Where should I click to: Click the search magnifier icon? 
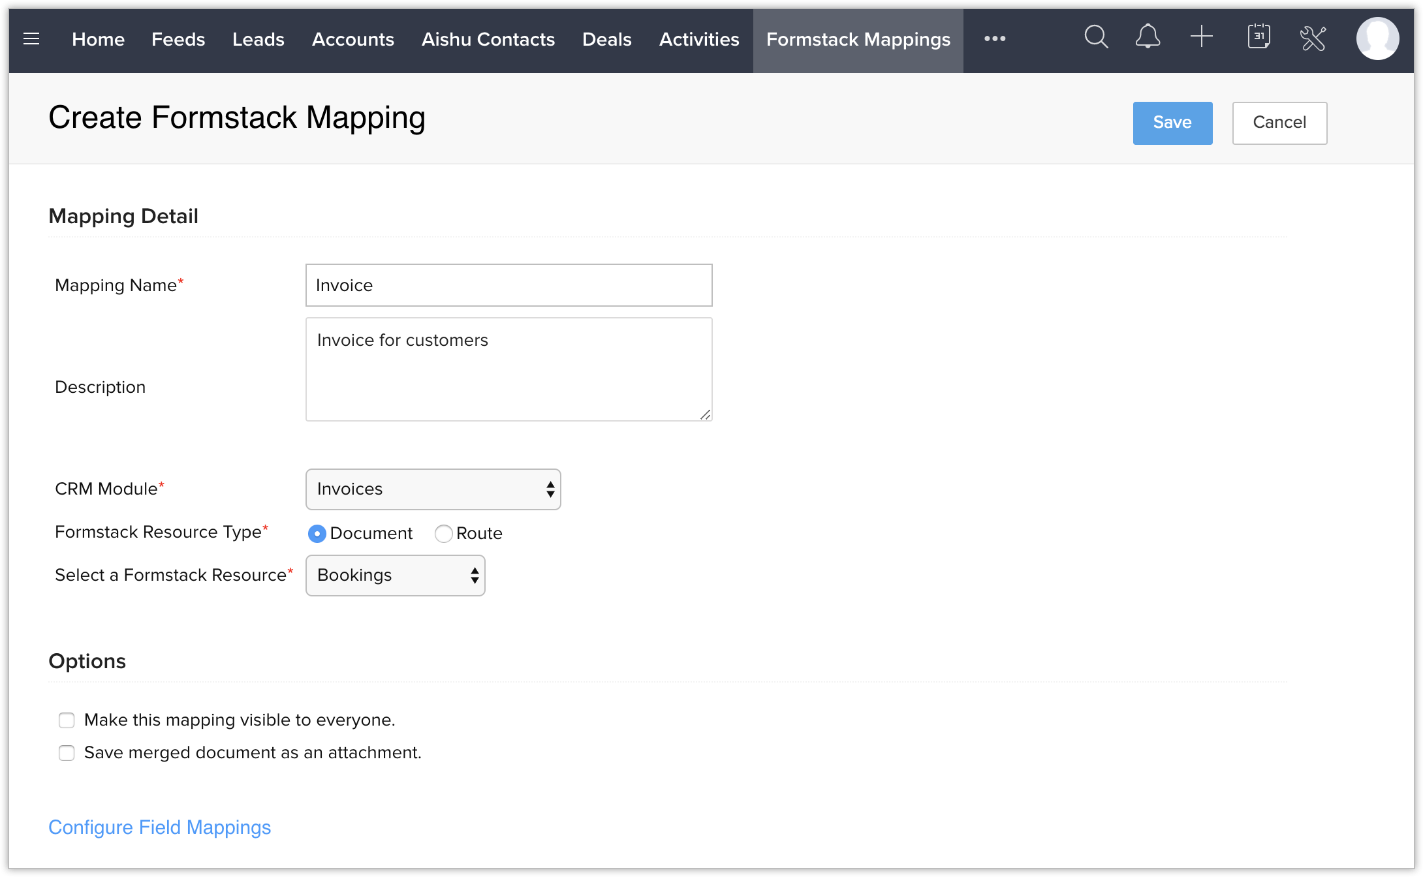[1096, 38]
